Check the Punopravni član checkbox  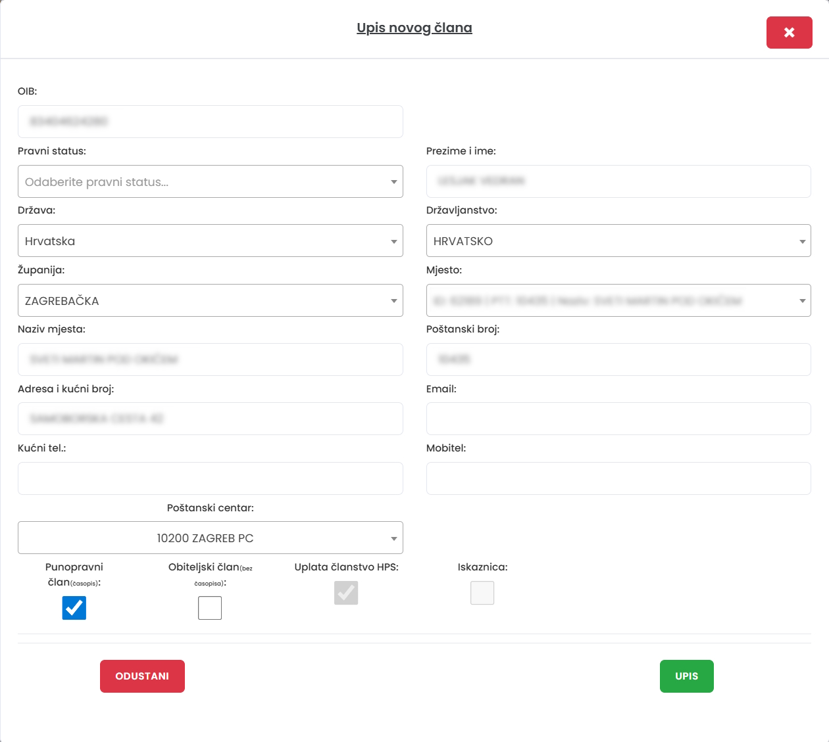(74, 608)
